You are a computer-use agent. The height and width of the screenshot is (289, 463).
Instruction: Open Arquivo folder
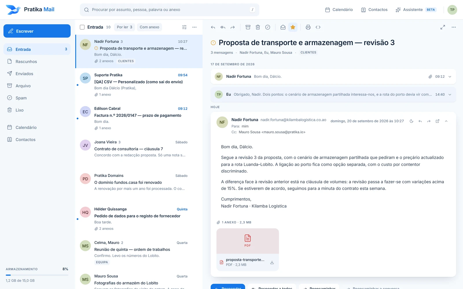37,86
